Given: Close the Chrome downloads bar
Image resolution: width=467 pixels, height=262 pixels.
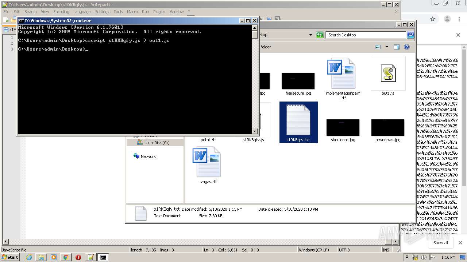Looking at the screenshot, I should [460, 243].
